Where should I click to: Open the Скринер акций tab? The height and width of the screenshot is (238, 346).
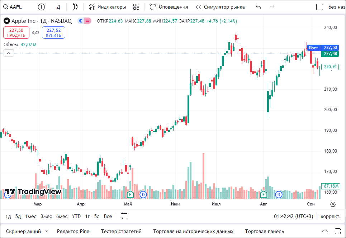tap(23, 232)
